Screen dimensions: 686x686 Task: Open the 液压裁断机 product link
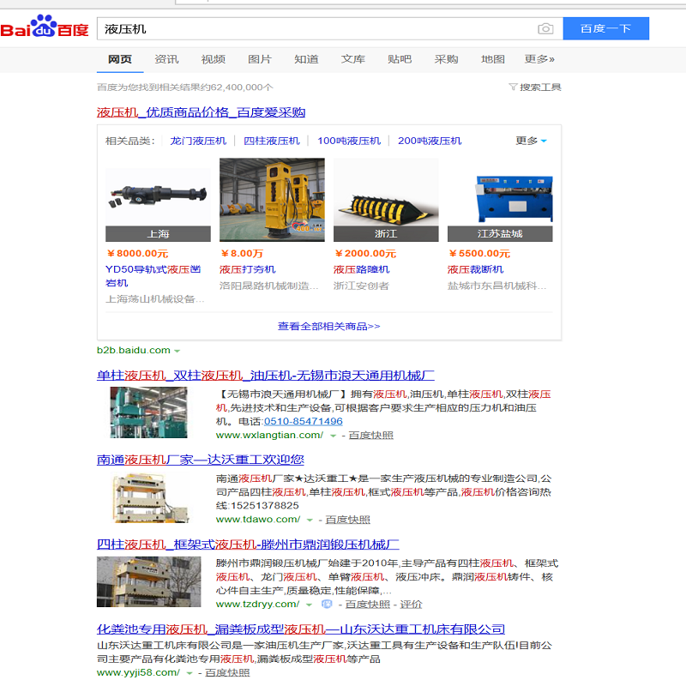pyautogui.click(x=476, y=269)
